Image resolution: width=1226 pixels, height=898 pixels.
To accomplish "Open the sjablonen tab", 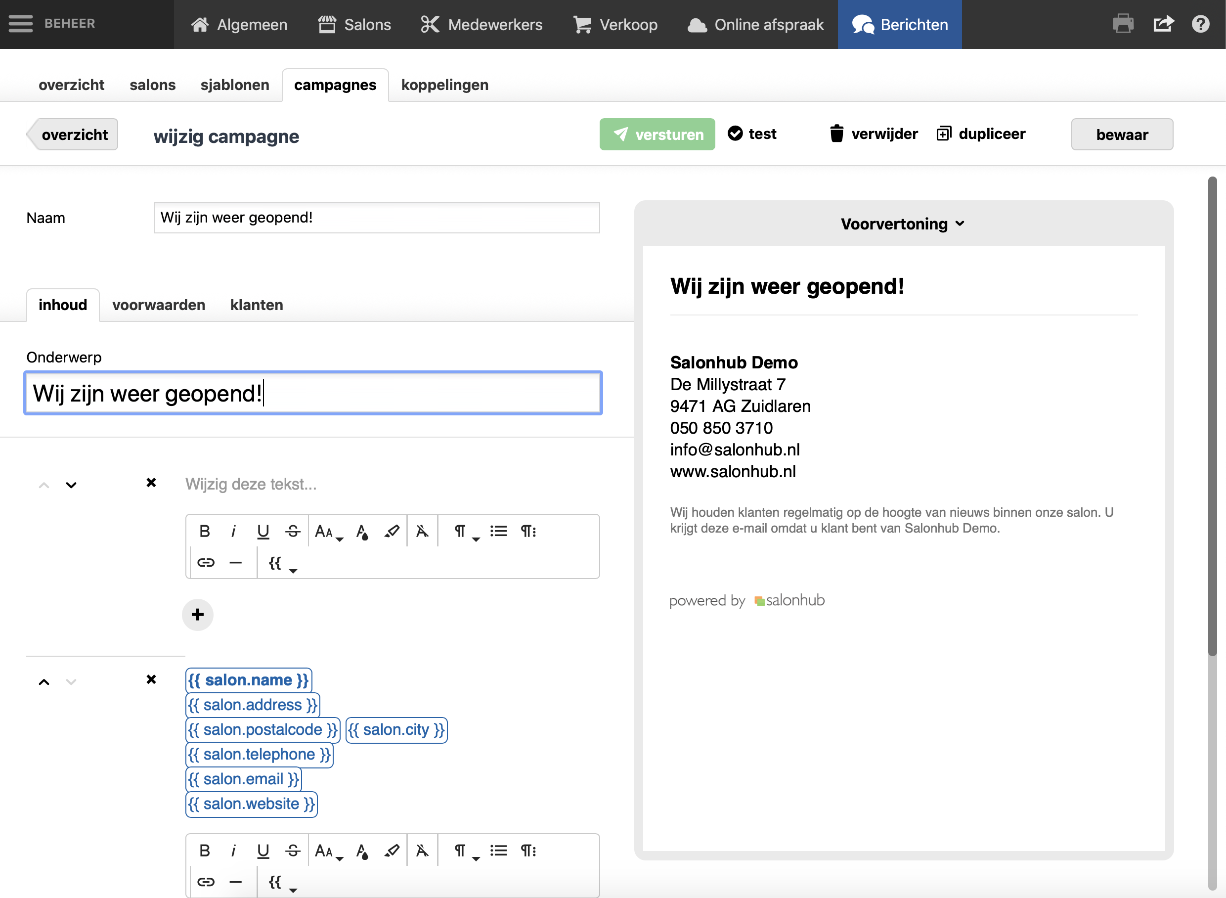I will [235, 85].
